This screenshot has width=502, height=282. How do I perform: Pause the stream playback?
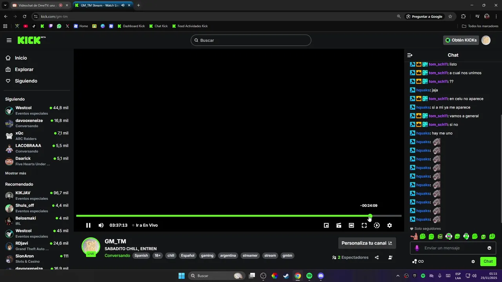pos(88,225)
